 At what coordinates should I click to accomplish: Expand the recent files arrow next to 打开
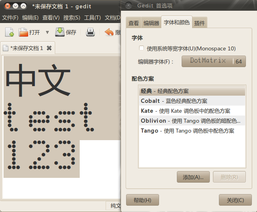[x=47, y=32]
